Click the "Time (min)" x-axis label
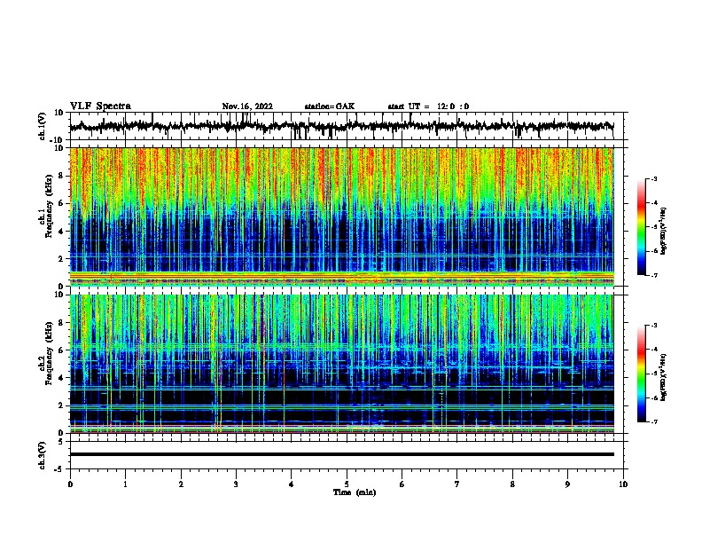702x543 pixels. pyautogui.click(x=355, y=492)
